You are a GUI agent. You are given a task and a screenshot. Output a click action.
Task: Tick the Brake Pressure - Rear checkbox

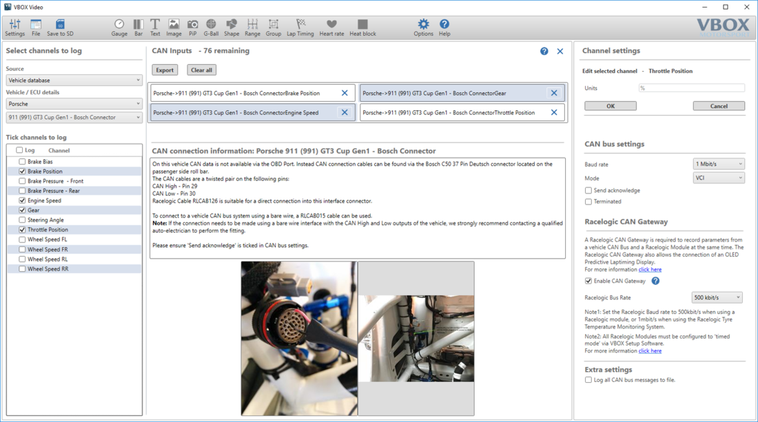22,191
